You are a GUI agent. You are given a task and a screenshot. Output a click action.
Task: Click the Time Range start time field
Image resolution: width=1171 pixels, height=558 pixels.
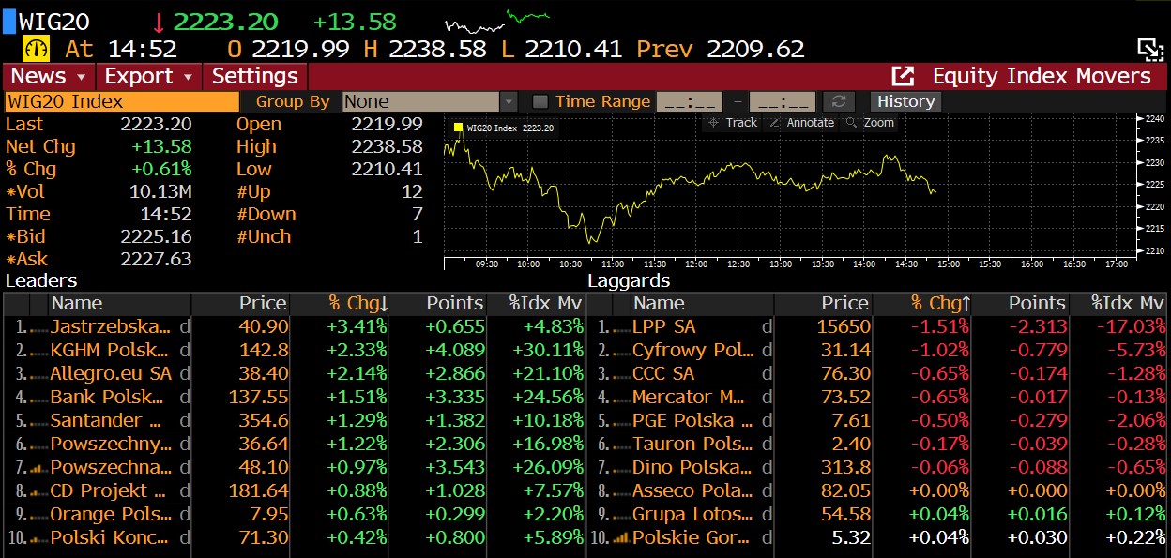[690, 101]
